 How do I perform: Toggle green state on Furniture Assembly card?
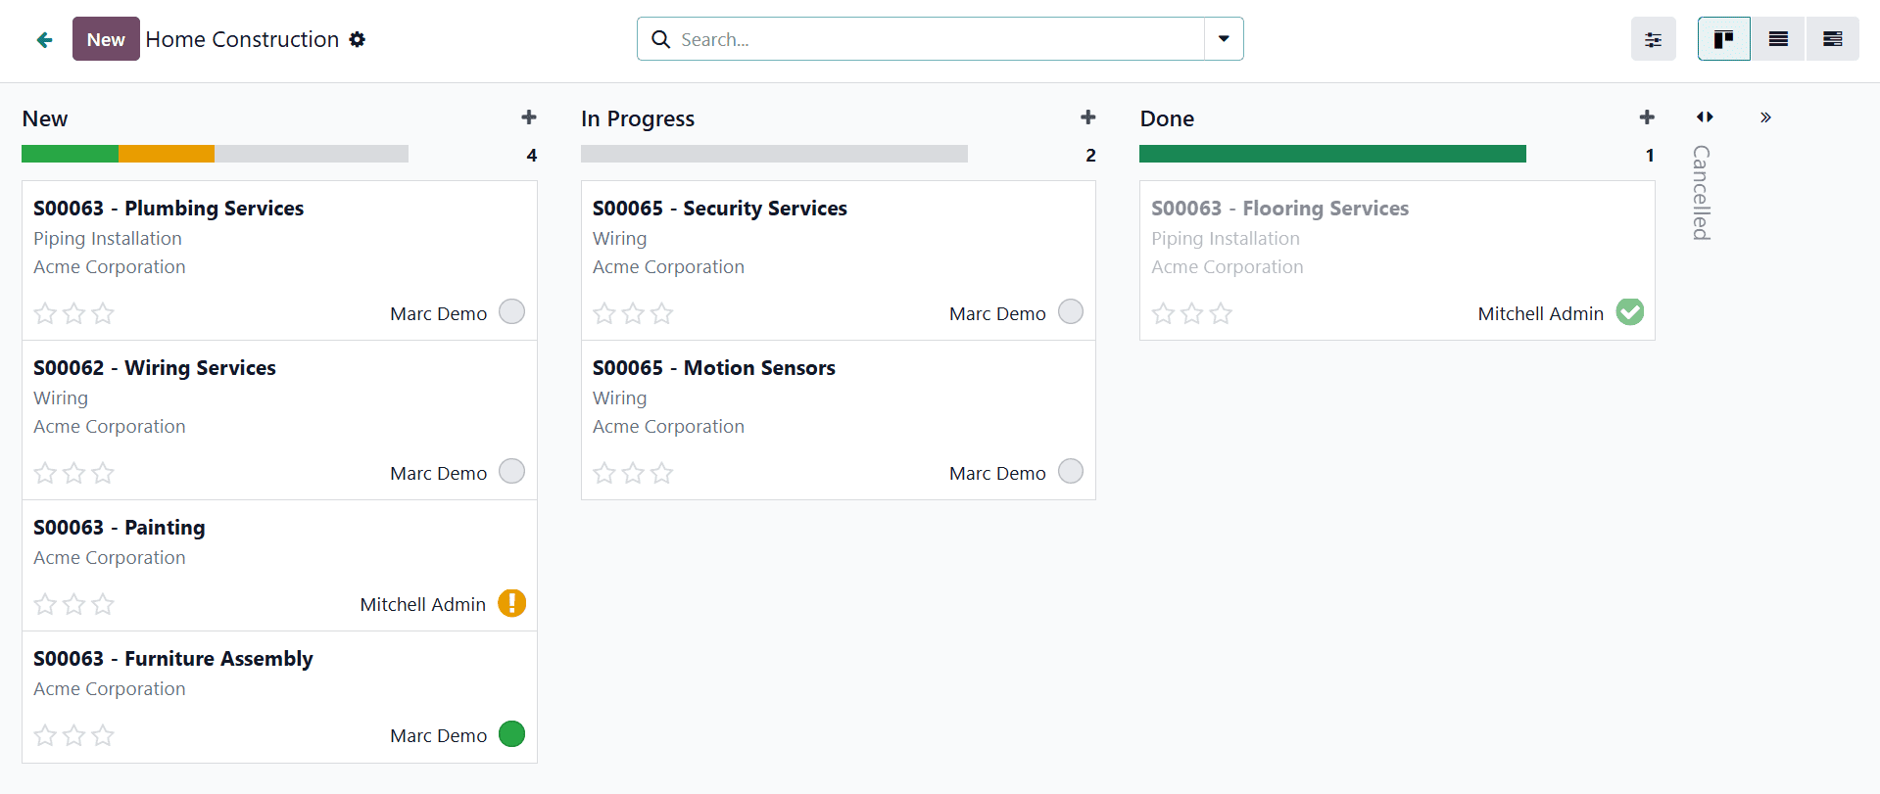[x=511, y=733]
